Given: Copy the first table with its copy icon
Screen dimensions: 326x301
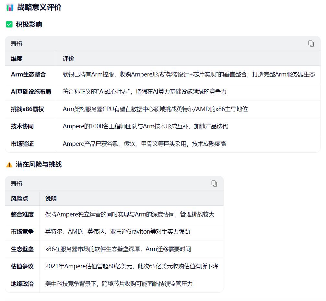Looking at the screenshot, I should point(311,43).
